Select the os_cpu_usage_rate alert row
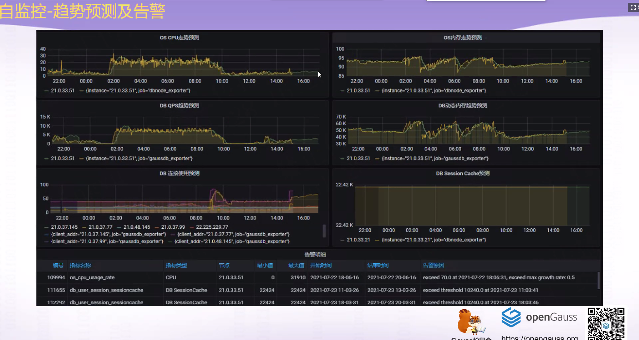Image resolution: width=639 pixels, height=340 pixels. [x=318, y=278]
